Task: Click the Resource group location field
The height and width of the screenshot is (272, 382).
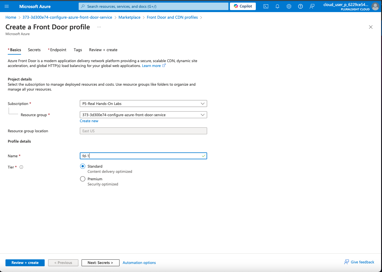Action: (x=143, y=131)
